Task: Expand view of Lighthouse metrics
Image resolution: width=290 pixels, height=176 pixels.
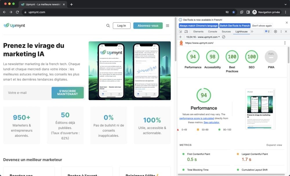Action: pyautogui.click(x=274, y=145)
